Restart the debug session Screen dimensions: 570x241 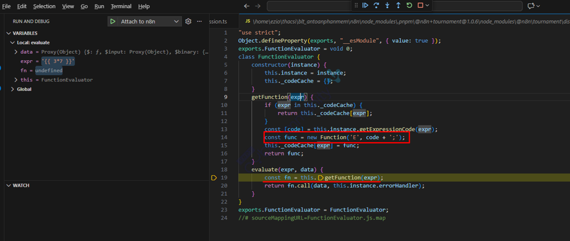point(410,5)
